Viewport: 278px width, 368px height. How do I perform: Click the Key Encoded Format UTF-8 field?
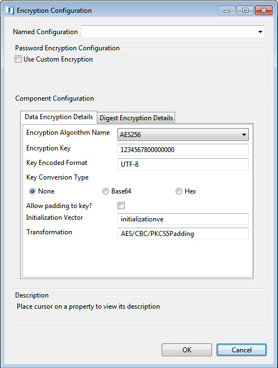183,164
